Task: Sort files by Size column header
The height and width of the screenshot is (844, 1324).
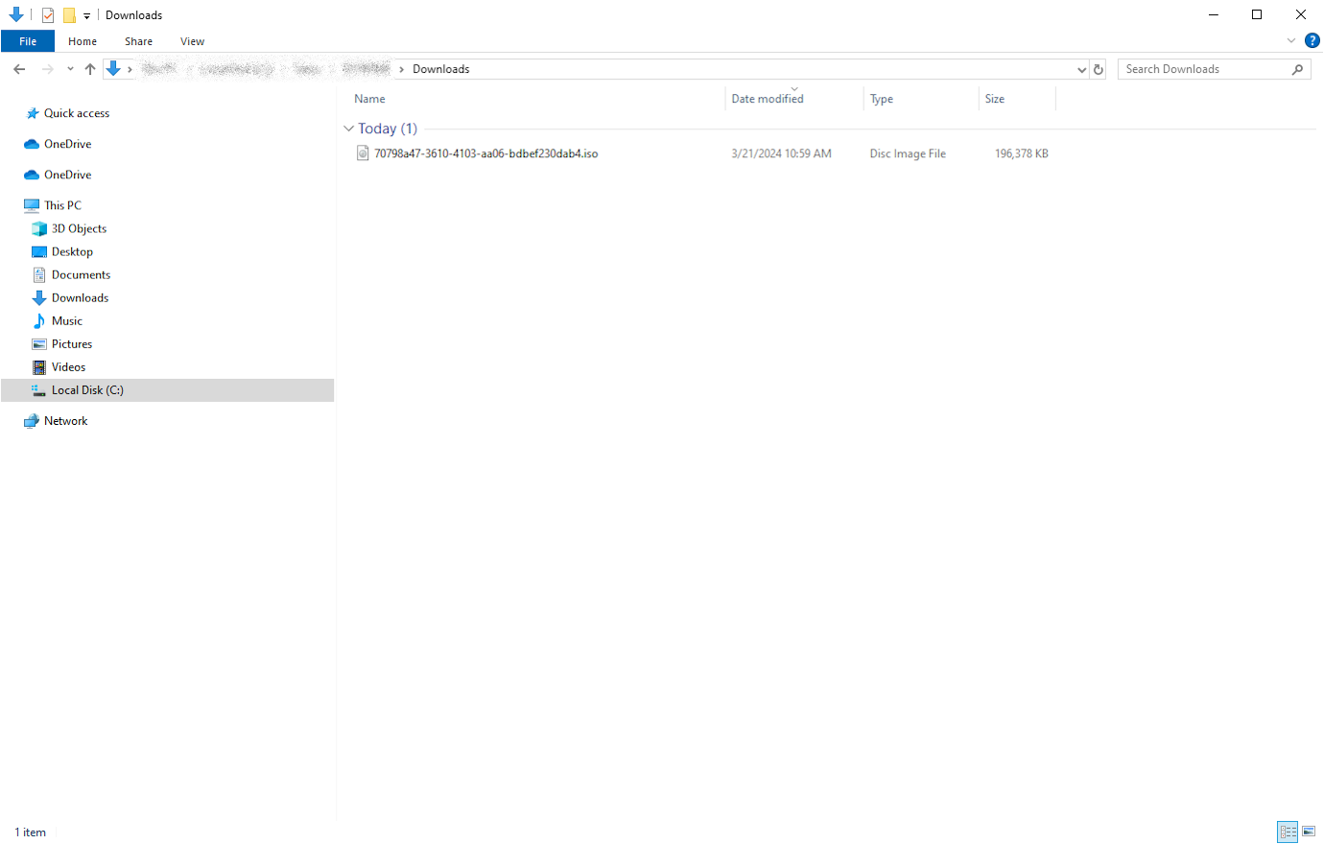Action: pyautogui.click(x=995, y=99)
